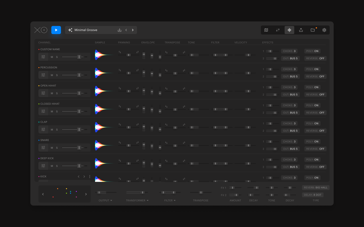
Task: Click the download preset icon
Action: click(119, 30)
